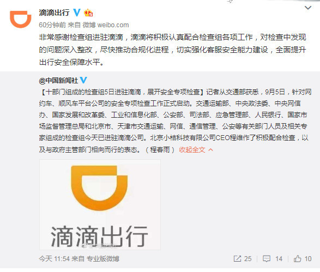Click the weibo.com source link
The image size is (320, 272).
tap(113, 25)
